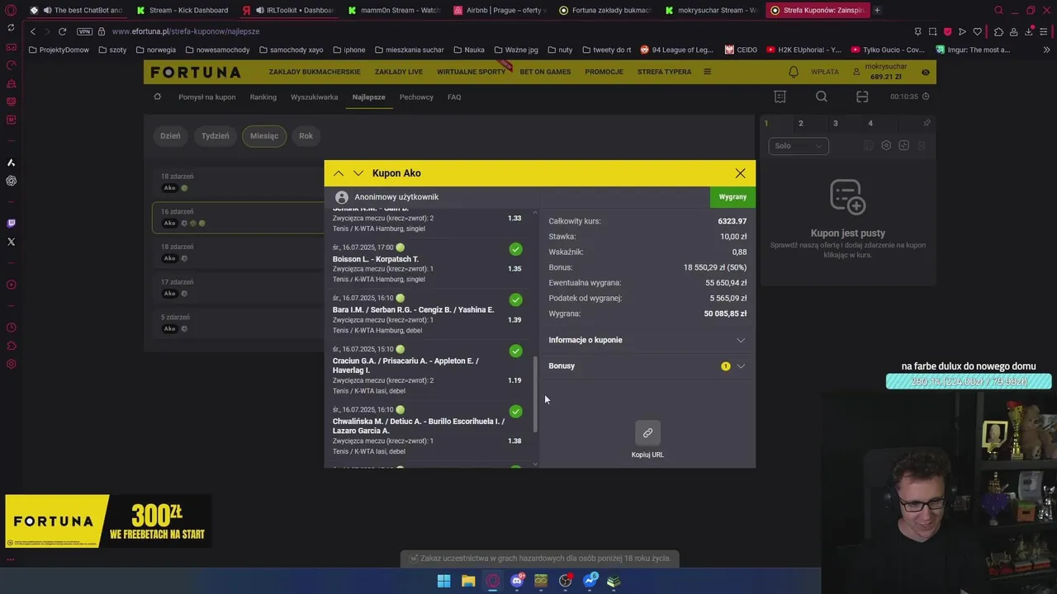Select betslip tab 4
Viewport: 1057px width, 594px height.
(870, 123)
